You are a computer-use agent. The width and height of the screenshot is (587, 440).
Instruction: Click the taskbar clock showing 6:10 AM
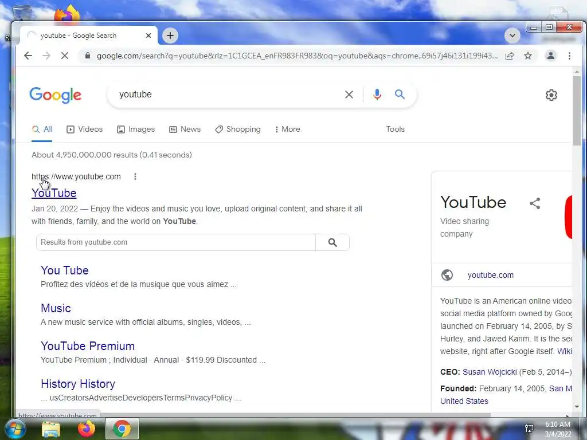558,429
